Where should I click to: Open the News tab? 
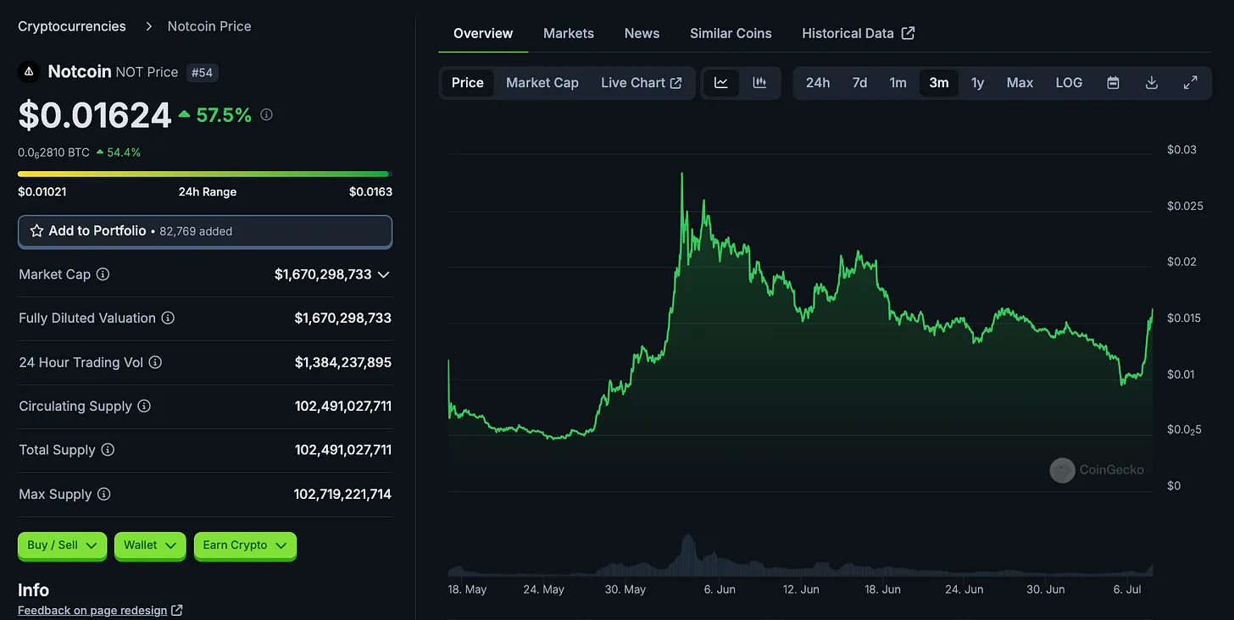click(x=642, y=34)
